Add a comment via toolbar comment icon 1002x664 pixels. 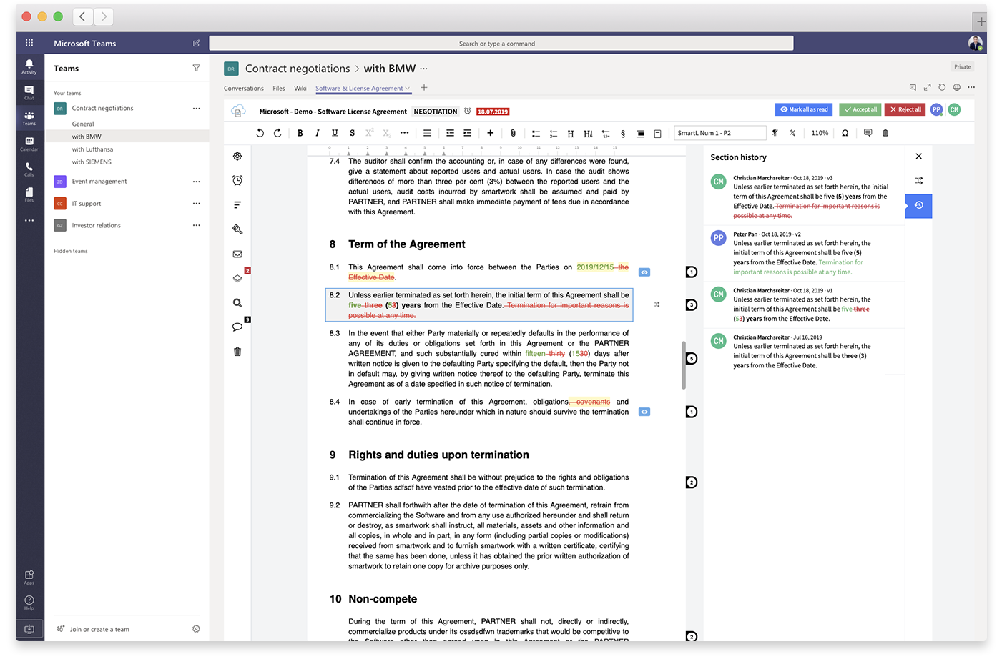tap(868, 133)
